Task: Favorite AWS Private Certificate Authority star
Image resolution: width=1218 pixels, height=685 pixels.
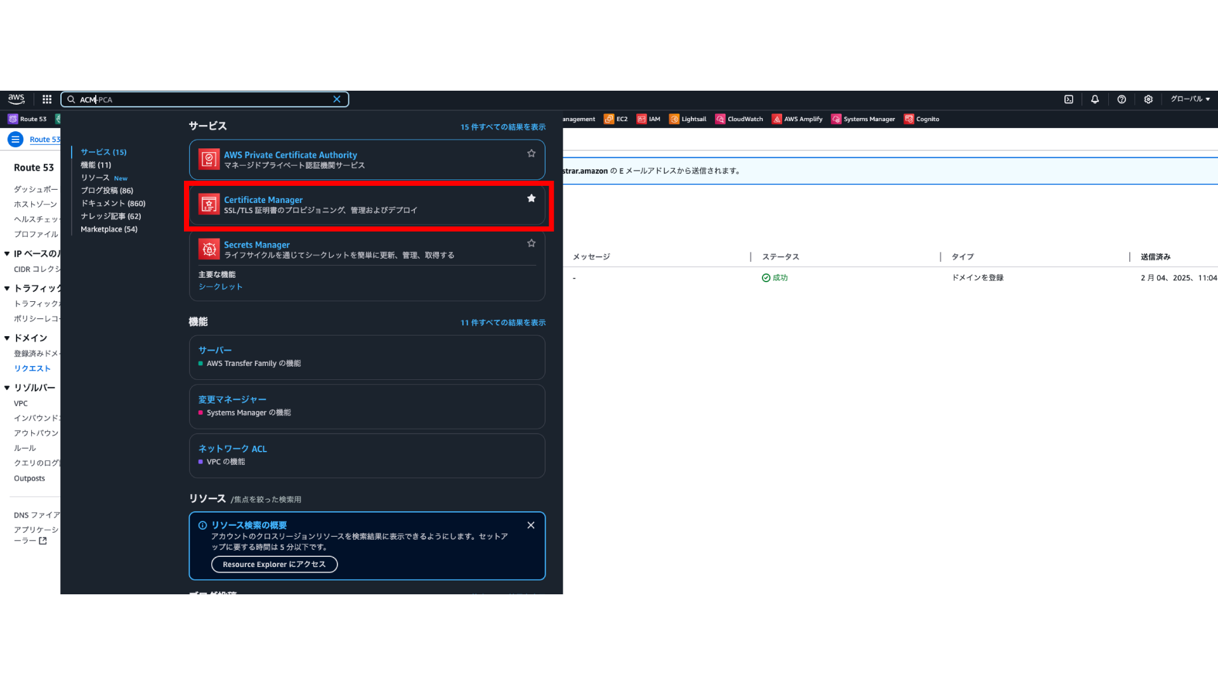Action: 532,153
